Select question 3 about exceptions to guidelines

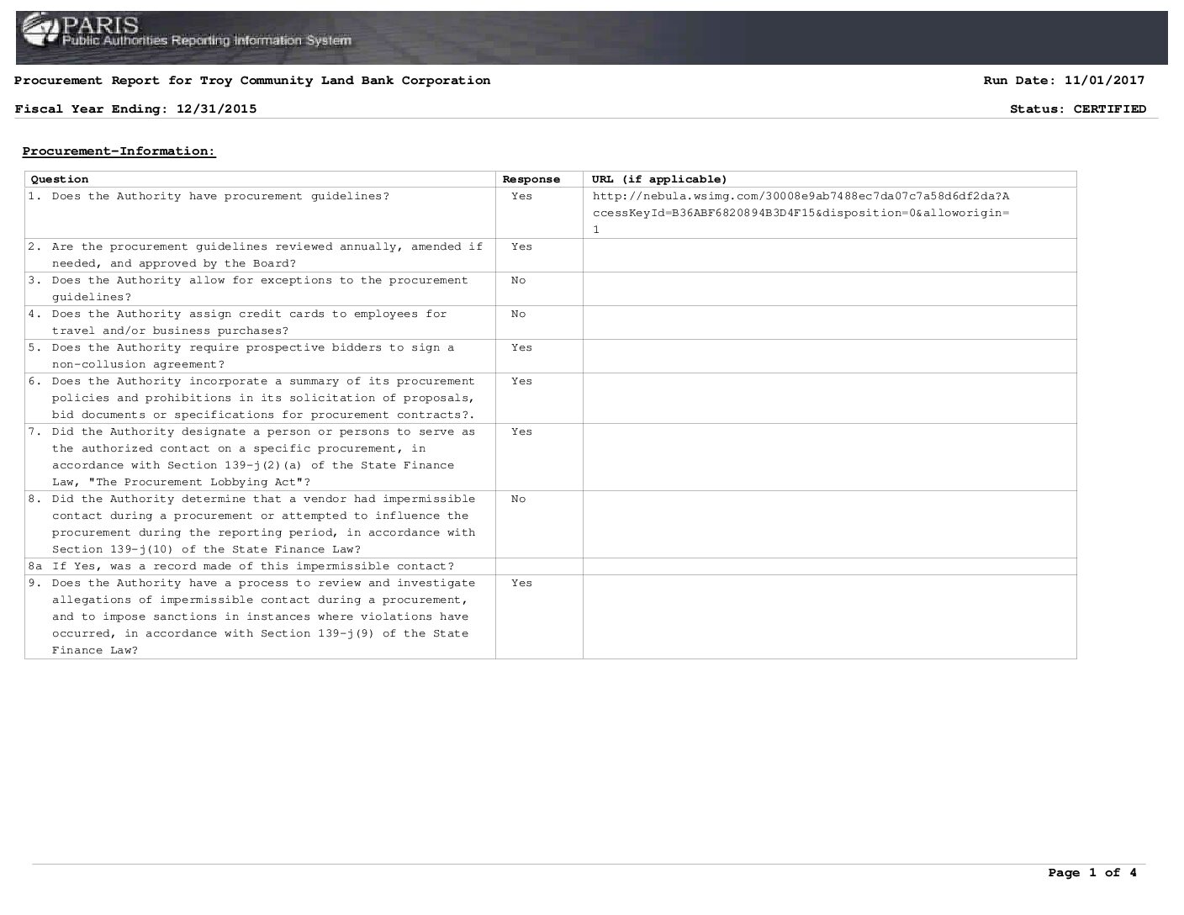tap(248, 288)
